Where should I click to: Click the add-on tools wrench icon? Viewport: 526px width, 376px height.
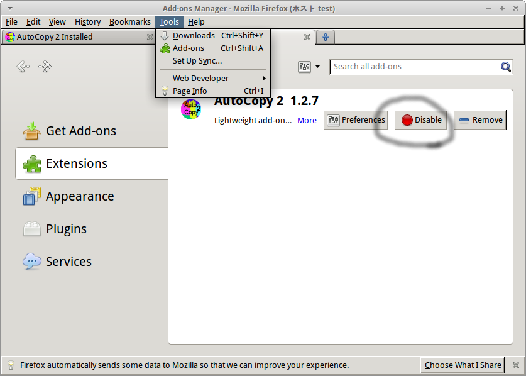point(304,67)
